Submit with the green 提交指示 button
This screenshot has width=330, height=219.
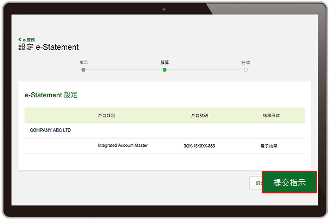pyautogui.click(x=289, y=182)
